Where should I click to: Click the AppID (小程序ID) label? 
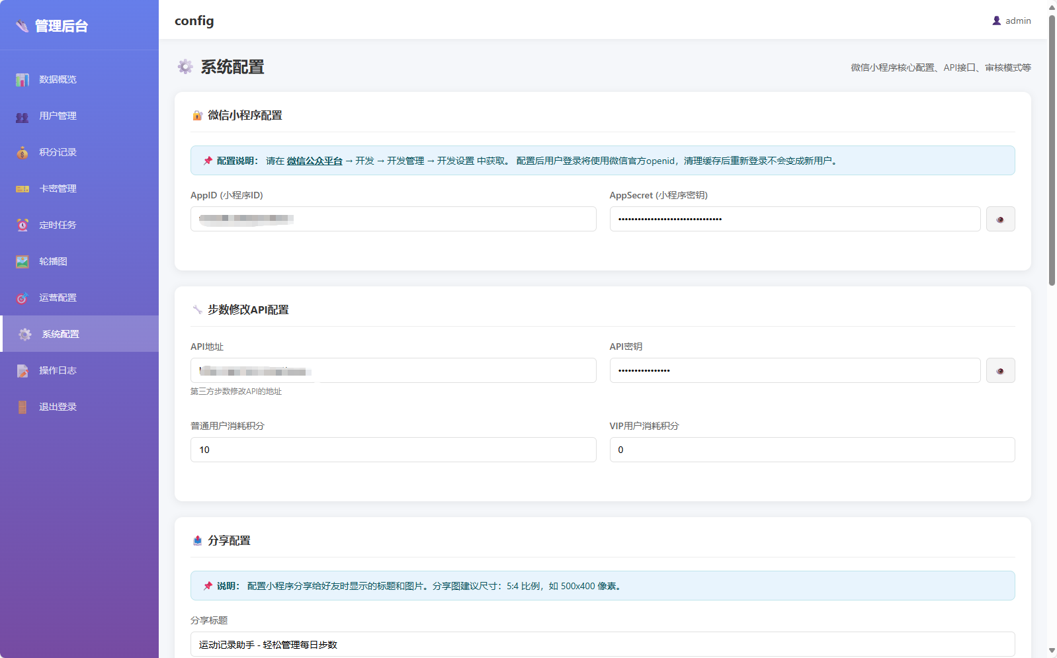(x=227, y=195)
